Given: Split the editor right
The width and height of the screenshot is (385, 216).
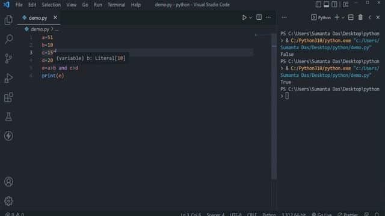Looking at the screenshot, I should 259,17.
